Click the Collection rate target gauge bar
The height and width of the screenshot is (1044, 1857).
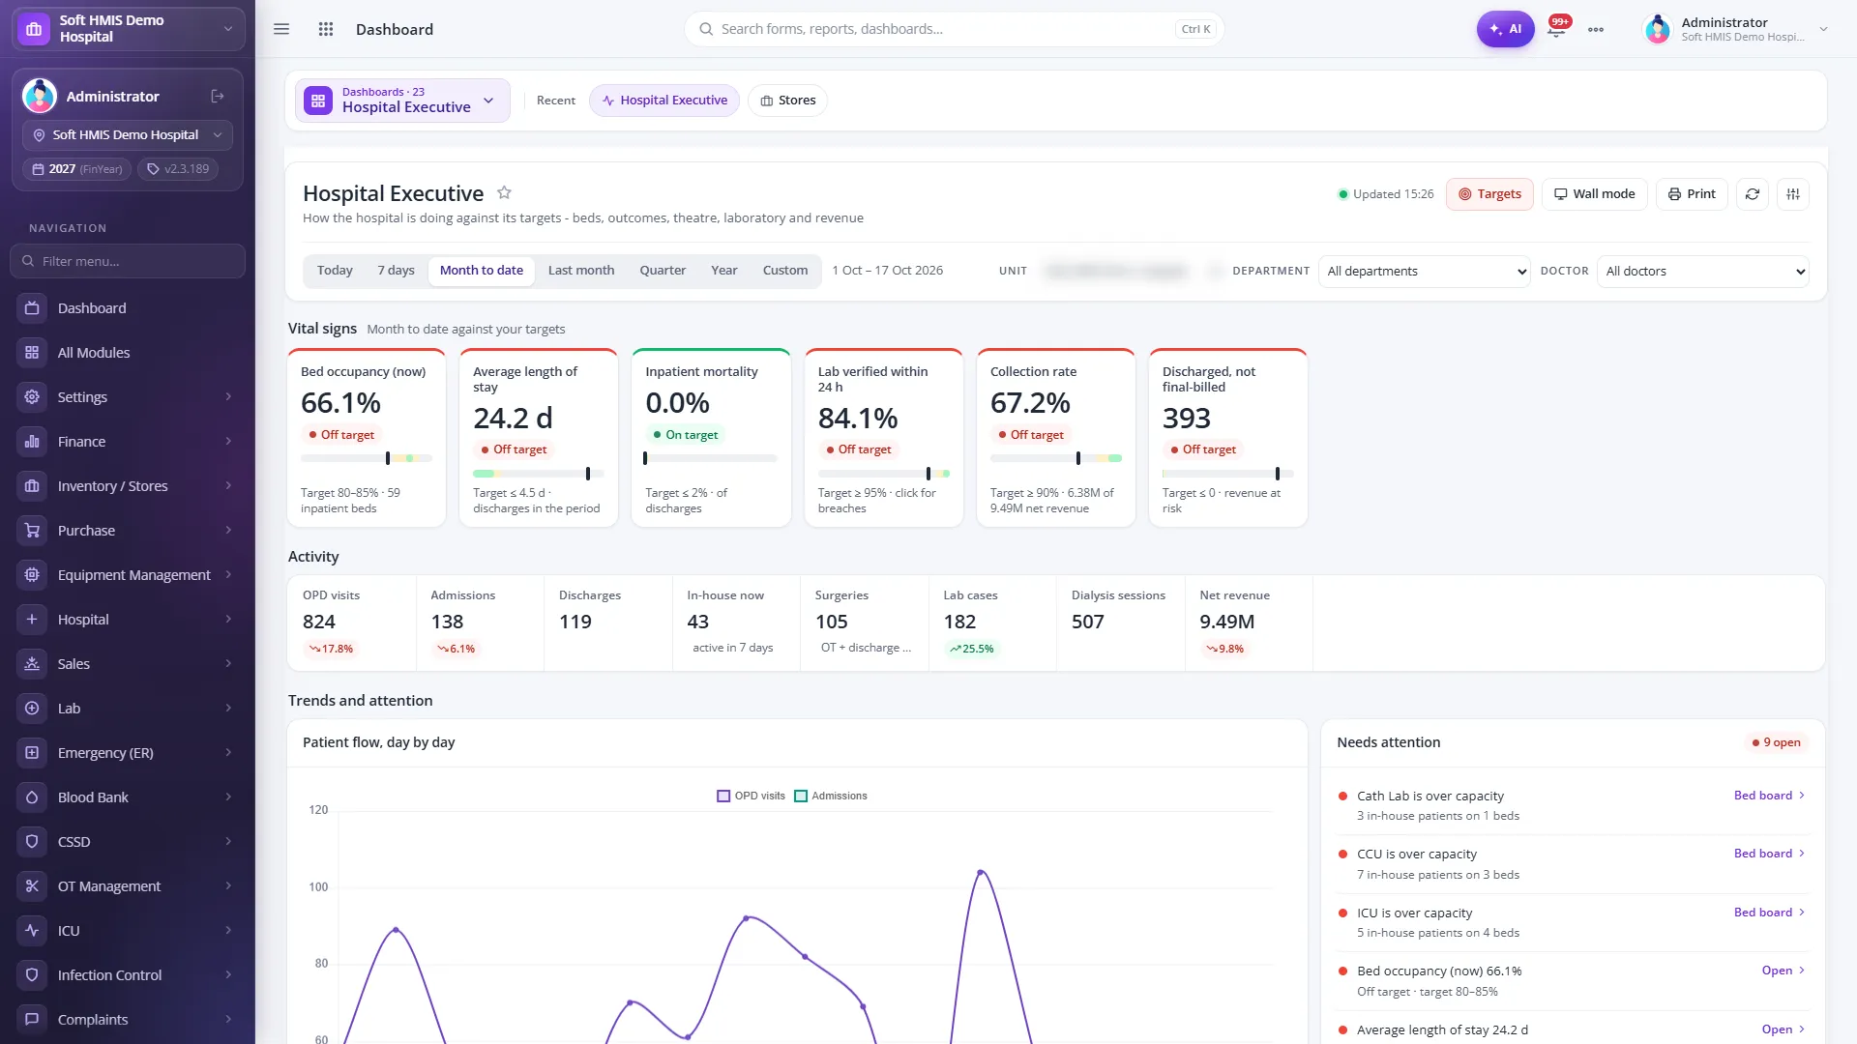pyautogui.click(x=1056, y=458)
